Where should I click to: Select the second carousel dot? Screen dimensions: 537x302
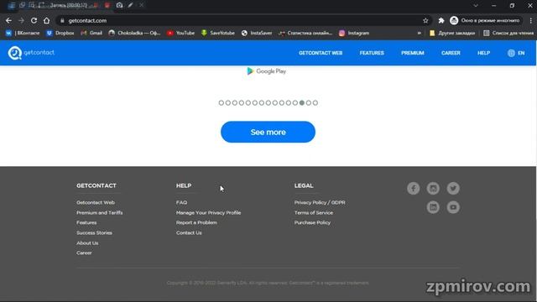[x=228, y=102]
